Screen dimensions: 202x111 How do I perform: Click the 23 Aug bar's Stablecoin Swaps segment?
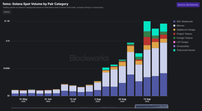(122, 64)
